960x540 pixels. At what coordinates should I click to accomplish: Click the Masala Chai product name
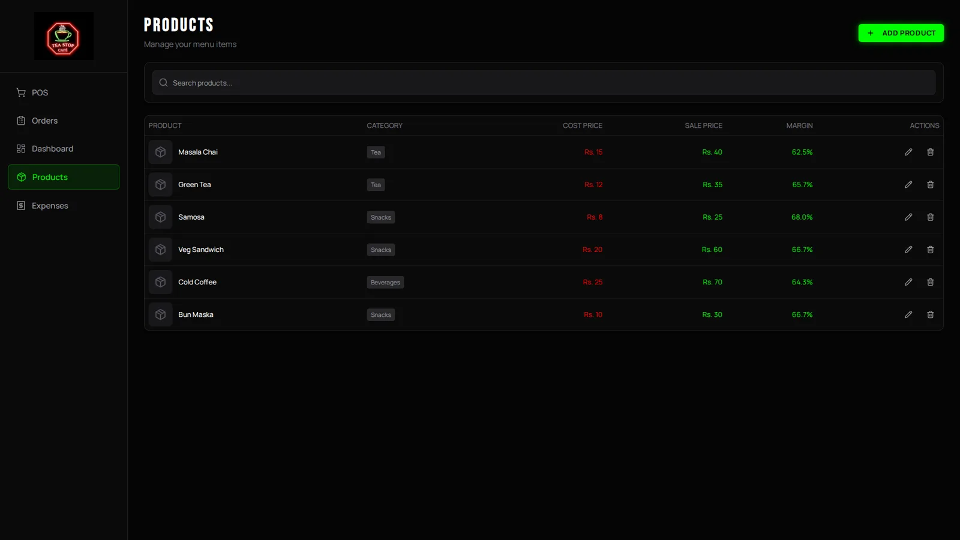[x=198, y=152]
